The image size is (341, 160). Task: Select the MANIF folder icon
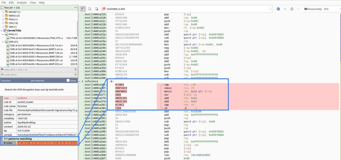tap(7, 12)
